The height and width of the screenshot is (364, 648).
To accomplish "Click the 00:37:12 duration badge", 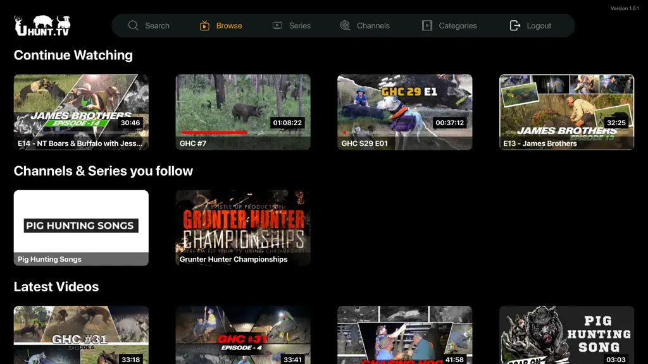I will click(x=450, y=123).
